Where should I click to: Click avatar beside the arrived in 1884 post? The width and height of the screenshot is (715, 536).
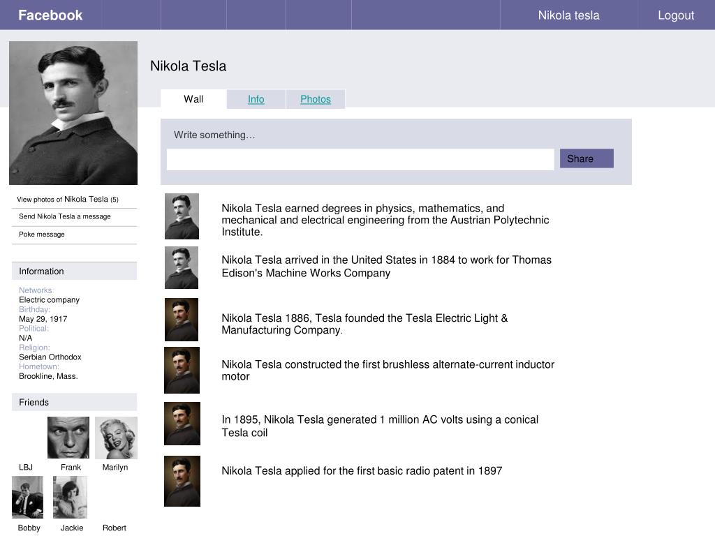coord(182,267)
